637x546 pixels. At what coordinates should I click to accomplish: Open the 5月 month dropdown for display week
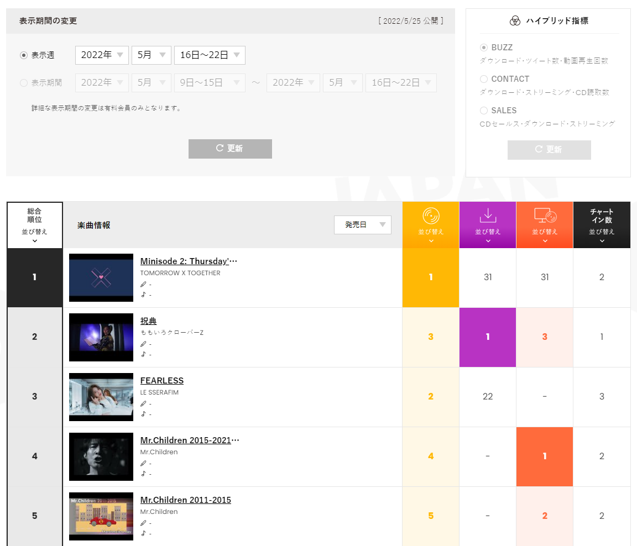pos(151,55)
